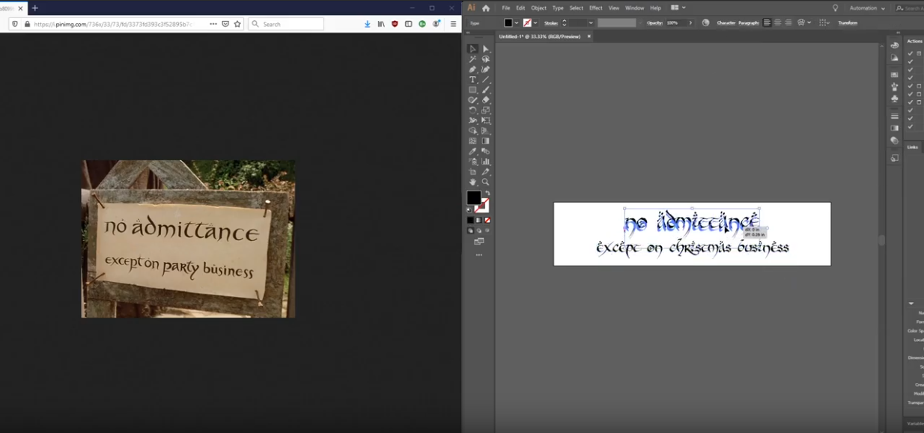Select the Untitled-1 document tab
The image size is (924, 433).
point(540,36)
